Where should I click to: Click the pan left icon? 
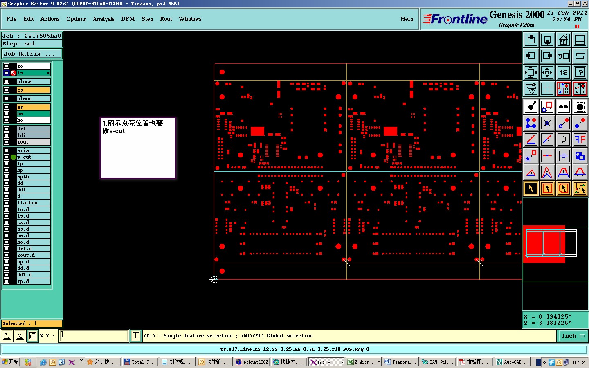click(x=531, y=56)
